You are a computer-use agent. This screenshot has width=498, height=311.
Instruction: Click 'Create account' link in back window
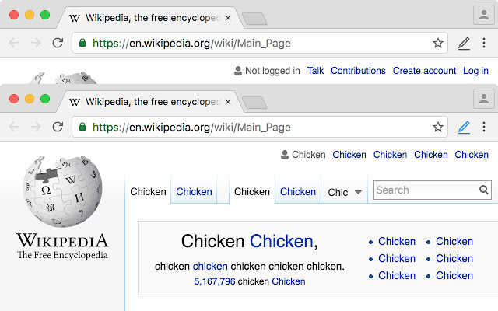coord(424,71)
